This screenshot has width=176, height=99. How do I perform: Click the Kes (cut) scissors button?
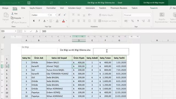pos(14,13)
